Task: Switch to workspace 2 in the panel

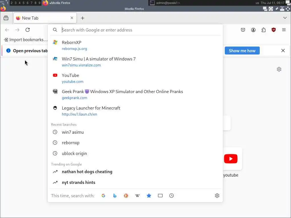Action: point(11,3)
